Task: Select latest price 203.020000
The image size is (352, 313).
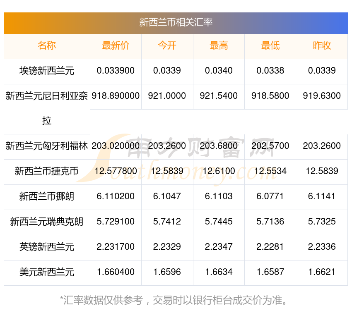Action: (x=116, y=146)
